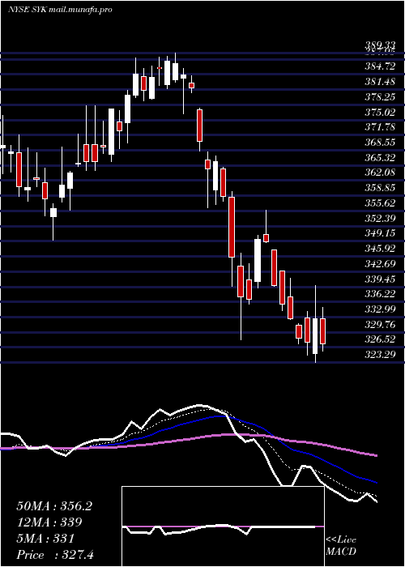Select the 368.55 price axis label
The height and width of the screenshot is (567, 405).
(x=380, y=143)
